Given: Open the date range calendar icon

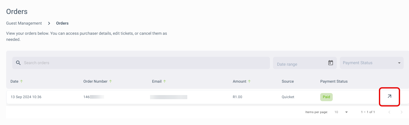Looking at the screenshot, I should click(x=330, y=63).
